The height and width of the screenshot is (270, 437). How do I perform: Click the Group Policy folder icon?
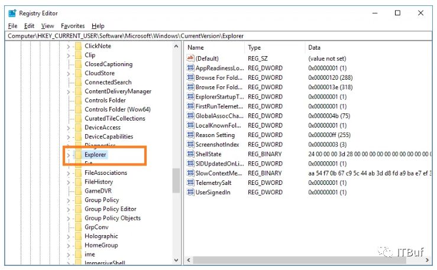(x=79, y=200)
